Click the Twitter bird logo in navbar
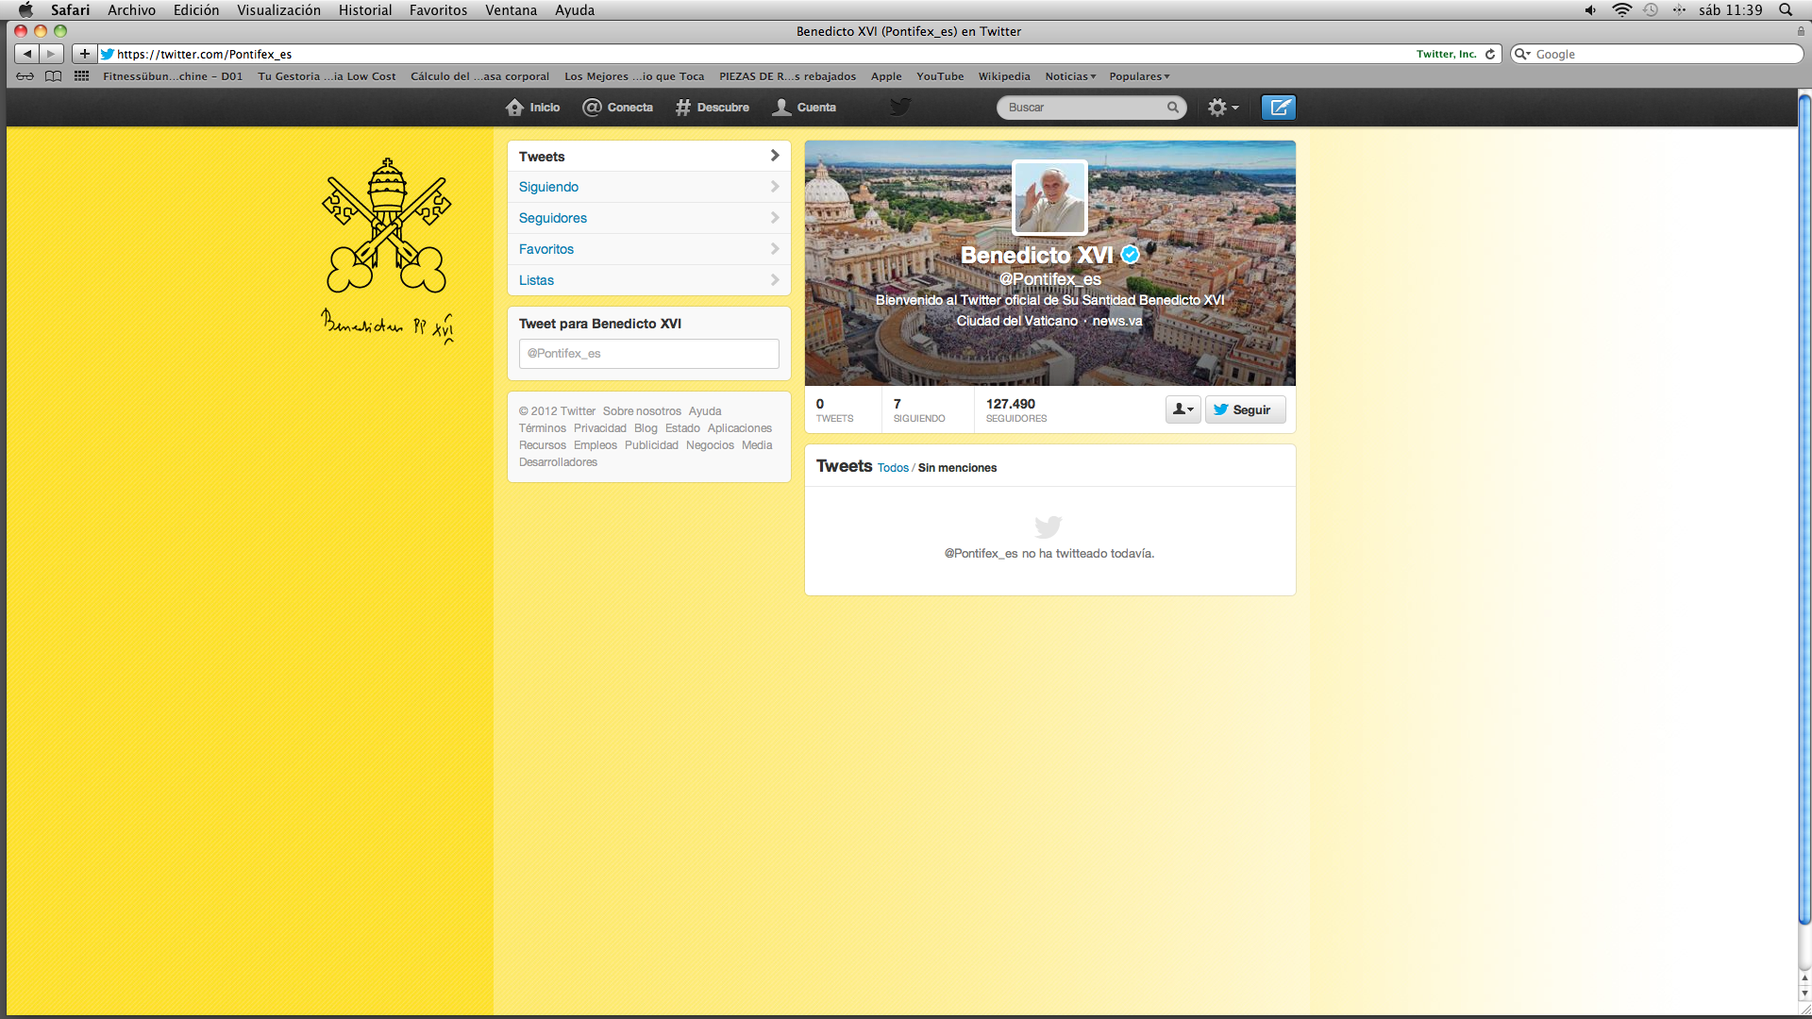The height and width of the screenshot is (1019, 1812). [900, 107]
